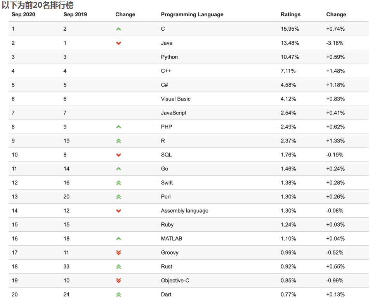Click the green up arrow in the PHP row
This screenshot has height=300, width=375.
118,127
